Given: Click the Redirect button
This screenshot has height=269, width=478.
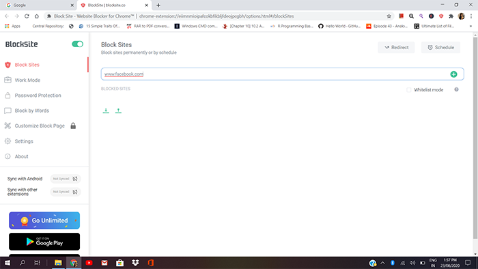Looking at the screenshot, I should tap(396, 48).
